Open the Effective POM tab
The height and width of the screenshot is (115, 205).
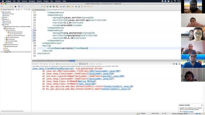(x=65, y=61)
